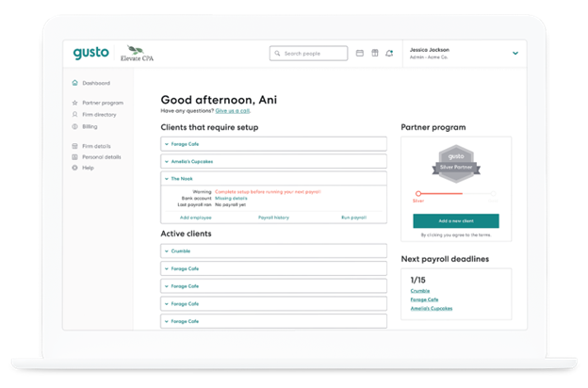Open Firm details in sidebar
This screenshot has width=588, height=388.
point(96,146)
